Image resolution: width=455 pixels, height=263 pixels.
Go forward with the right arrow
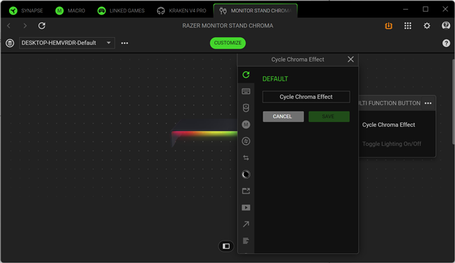point(25,26)
